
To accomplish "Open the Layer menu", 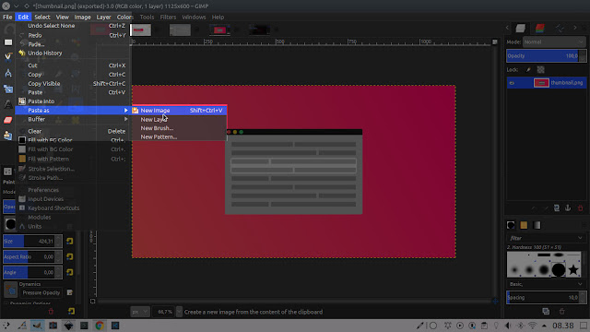I will click(x=103, y=17).
